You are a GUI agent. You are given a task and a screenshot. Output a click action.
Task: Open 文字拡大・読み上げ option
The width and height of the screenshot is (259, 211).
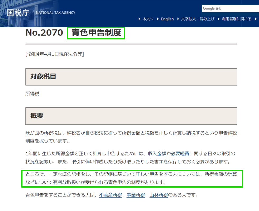click(x=198, y=19)
